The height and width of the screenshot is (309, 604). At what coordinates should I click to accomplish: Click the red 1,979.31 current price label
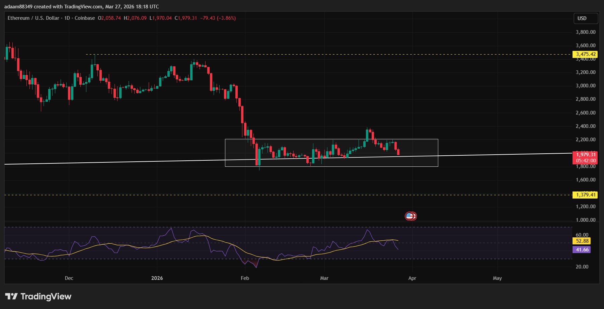(585, 154)
